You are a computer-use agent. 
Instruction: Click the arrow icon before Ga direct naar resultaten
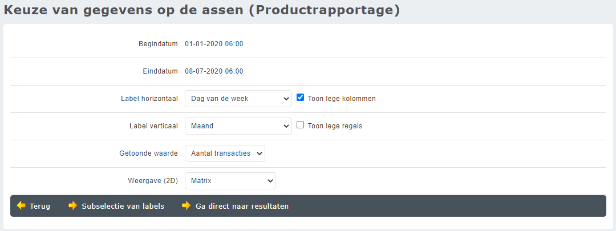click(x=187, y=206)
